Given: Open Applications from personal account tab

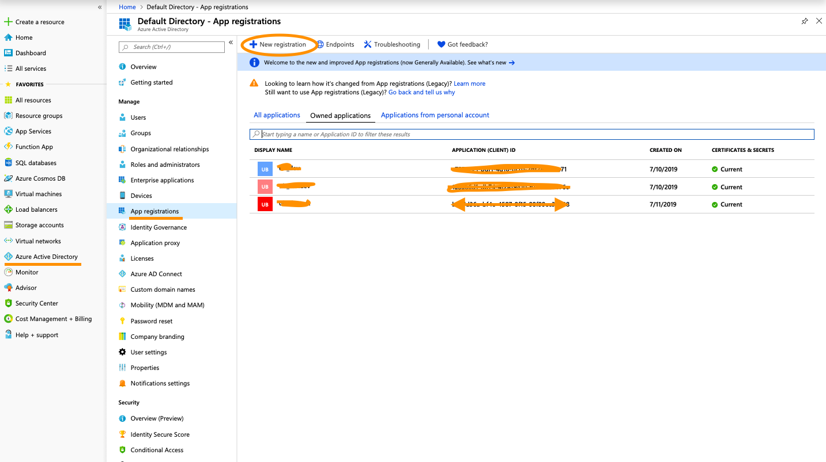Looking at the screenshot, I should coord(435,115).
